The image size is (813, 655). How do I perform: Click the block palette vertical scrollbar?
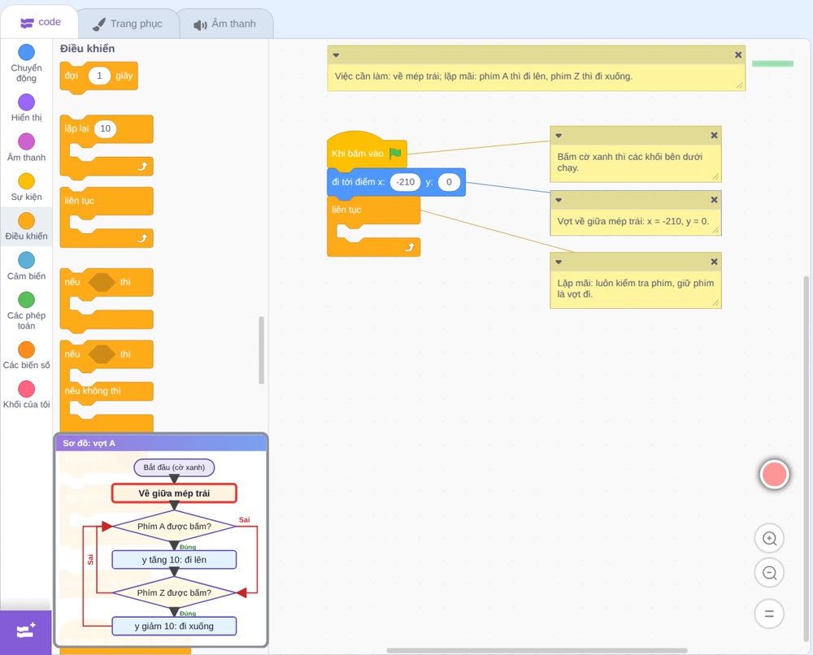(x=261, y=350)
